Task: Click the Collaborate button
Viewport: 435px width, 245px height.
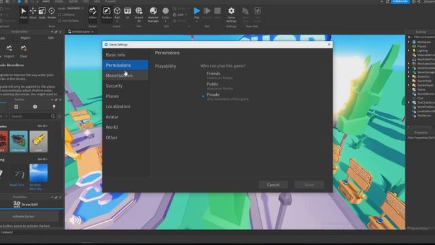Action: (x=400, y=1)
